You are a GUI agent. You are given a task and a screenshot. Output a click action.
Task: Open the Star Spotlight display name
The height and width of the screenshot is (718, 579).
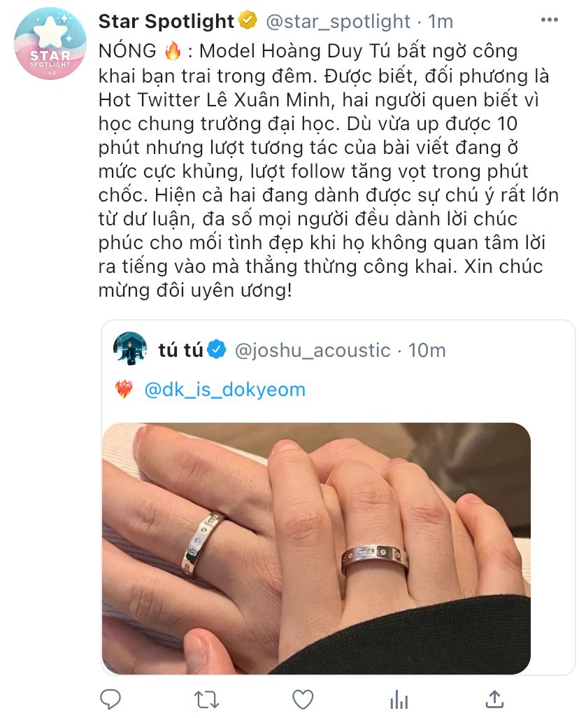[x=166, y=21]
